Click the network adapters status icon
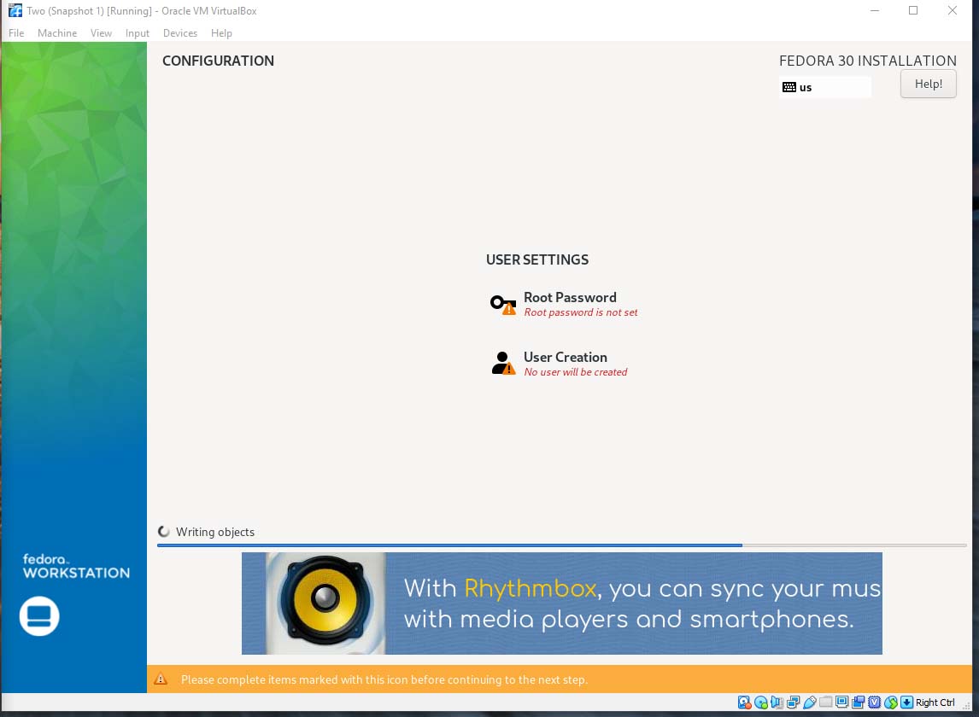The image size is (979, 717). pos(793,702)
